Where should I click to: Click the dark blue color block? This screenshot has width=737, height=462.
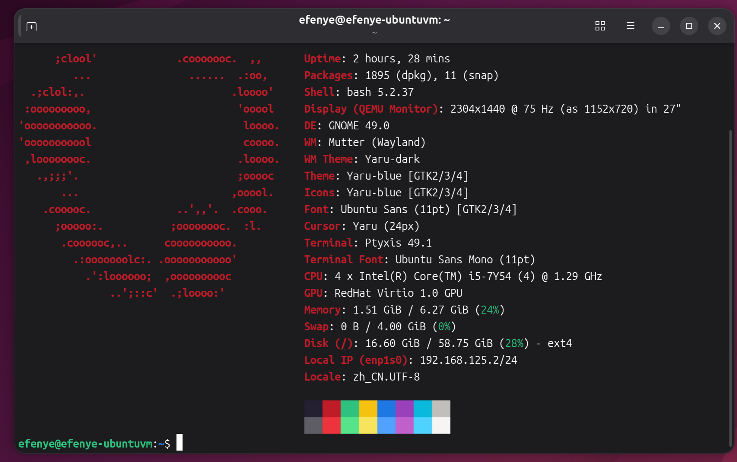(386, 409)
